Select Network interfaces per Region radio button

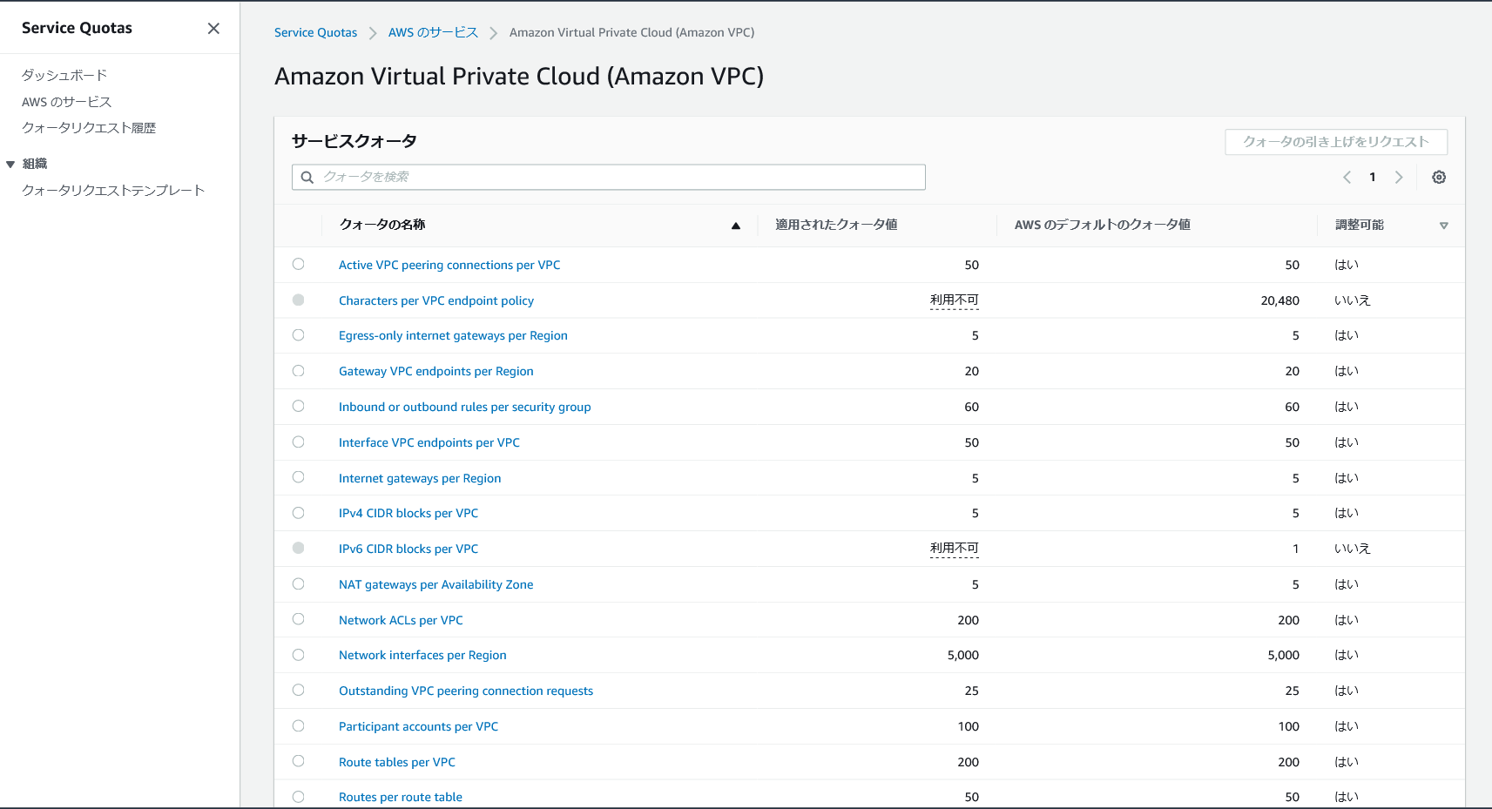tap(299, 654)
